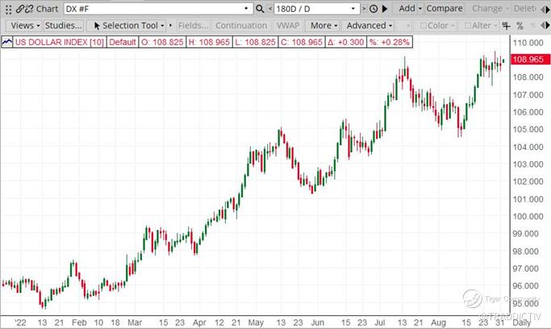
Task: Click the Δ: +0.300 change value
Action: (345, 43)
